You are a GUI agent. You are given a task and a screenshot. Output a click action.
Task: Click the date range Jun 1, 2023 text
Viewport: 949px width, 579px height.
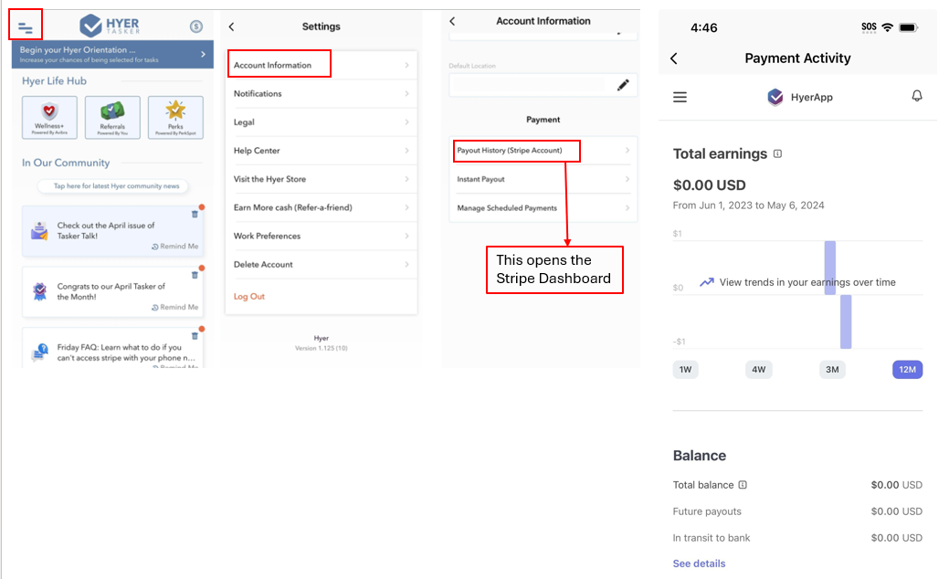749,205
